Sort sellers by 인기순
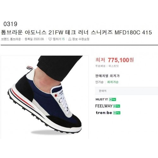Viewport: 158px width, 158px height. 100,82
